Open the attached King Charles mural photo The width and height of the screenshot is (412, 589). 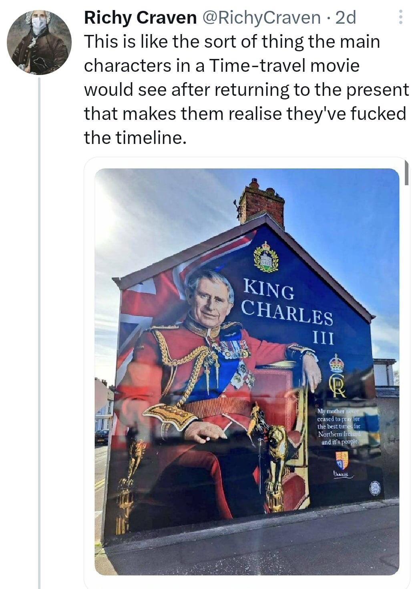point(247,371)
